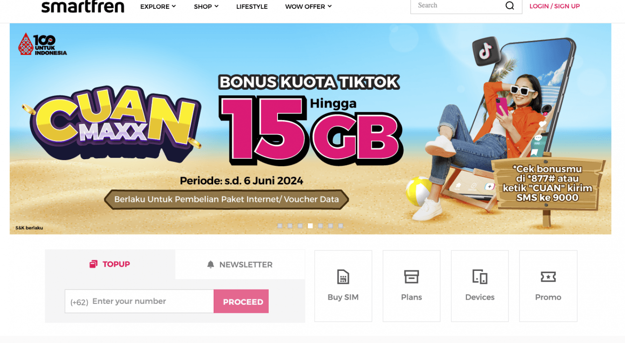Click the search magnifier icon
This screenshot has height=343, width=625.
coord(510,6)
